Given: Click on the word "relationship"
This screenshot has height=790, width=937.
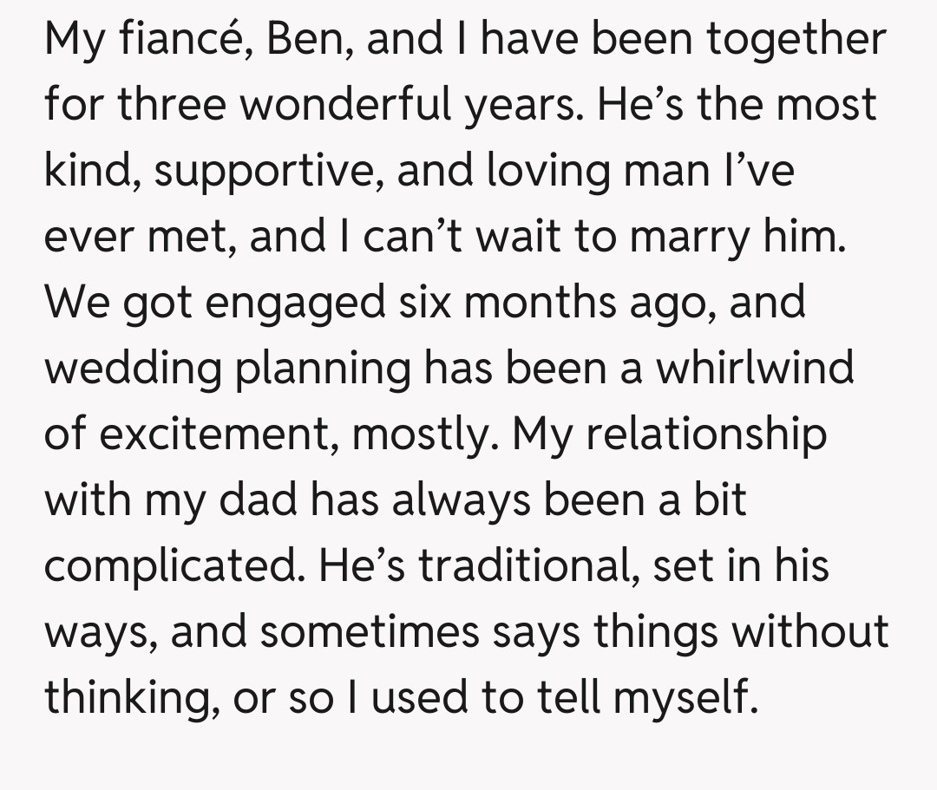Looking at the screenshot, I should click(705, 434).
